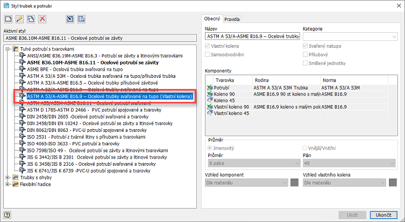Click the 'ASTM A 53/A 53M Trubka' family cell
The width and height of the screenshot is (405, 222).
click(286, 88)
